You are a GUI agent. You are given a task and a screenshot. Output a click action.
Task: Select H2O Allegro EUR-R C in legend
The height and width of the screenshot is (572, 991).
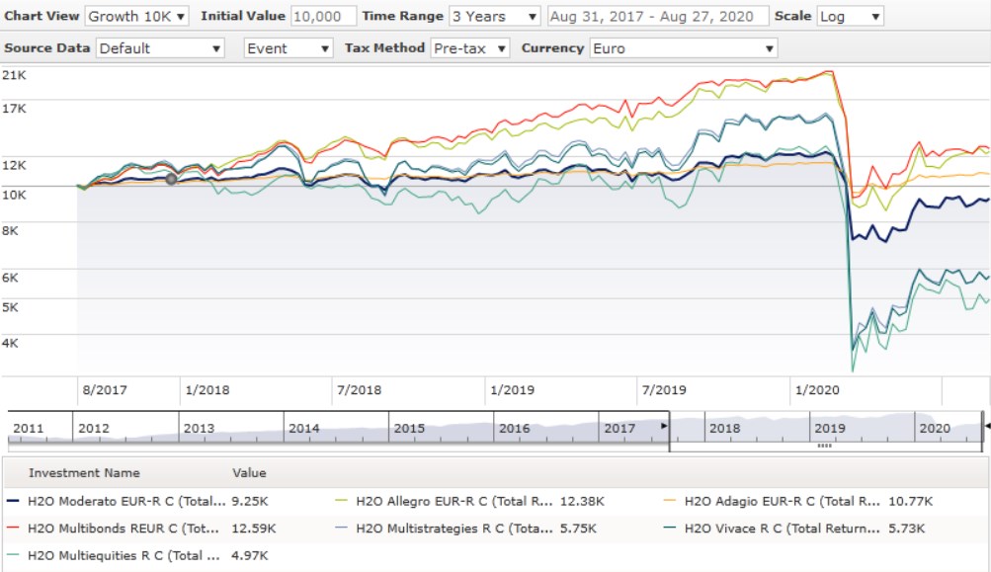454,501
